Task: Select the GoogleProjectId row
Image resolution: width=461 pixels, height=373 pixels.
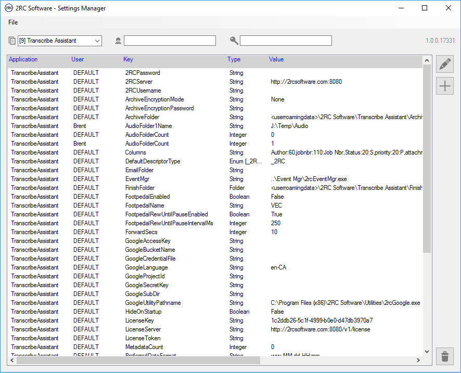Action: pyautogui.click(x=215, y=276)
